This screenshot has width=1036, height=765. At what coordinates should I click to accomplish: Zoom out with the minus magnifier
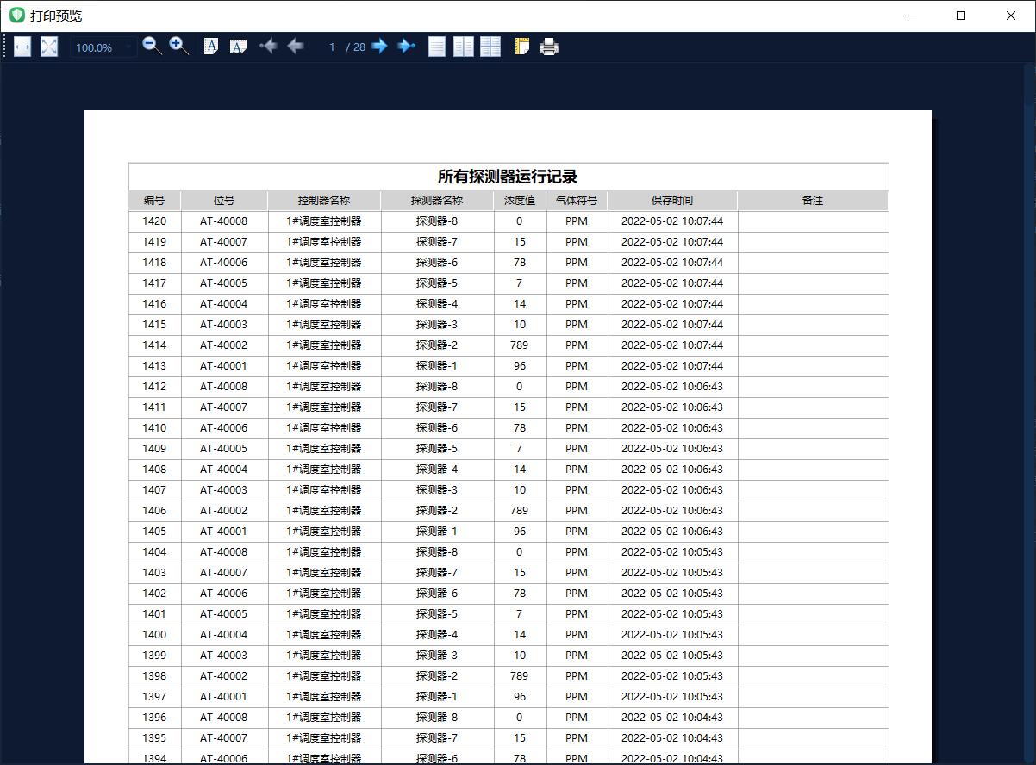(152, 47)
